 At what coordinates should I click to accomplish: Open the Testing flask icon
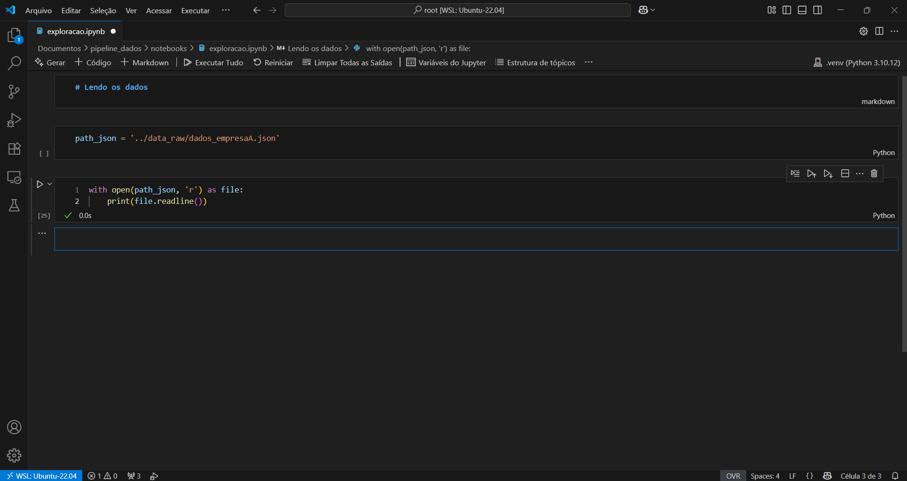14,205
